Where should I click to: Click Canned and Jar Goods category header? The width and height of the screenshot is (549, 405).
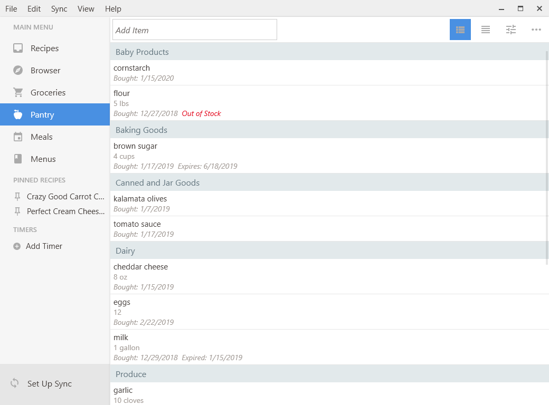coord(329,182)
